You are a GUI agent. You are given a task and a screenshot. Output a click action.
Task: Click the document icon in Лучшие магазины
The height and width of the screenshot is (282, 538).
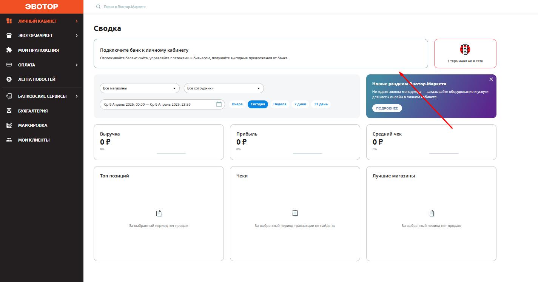point(432,213)
